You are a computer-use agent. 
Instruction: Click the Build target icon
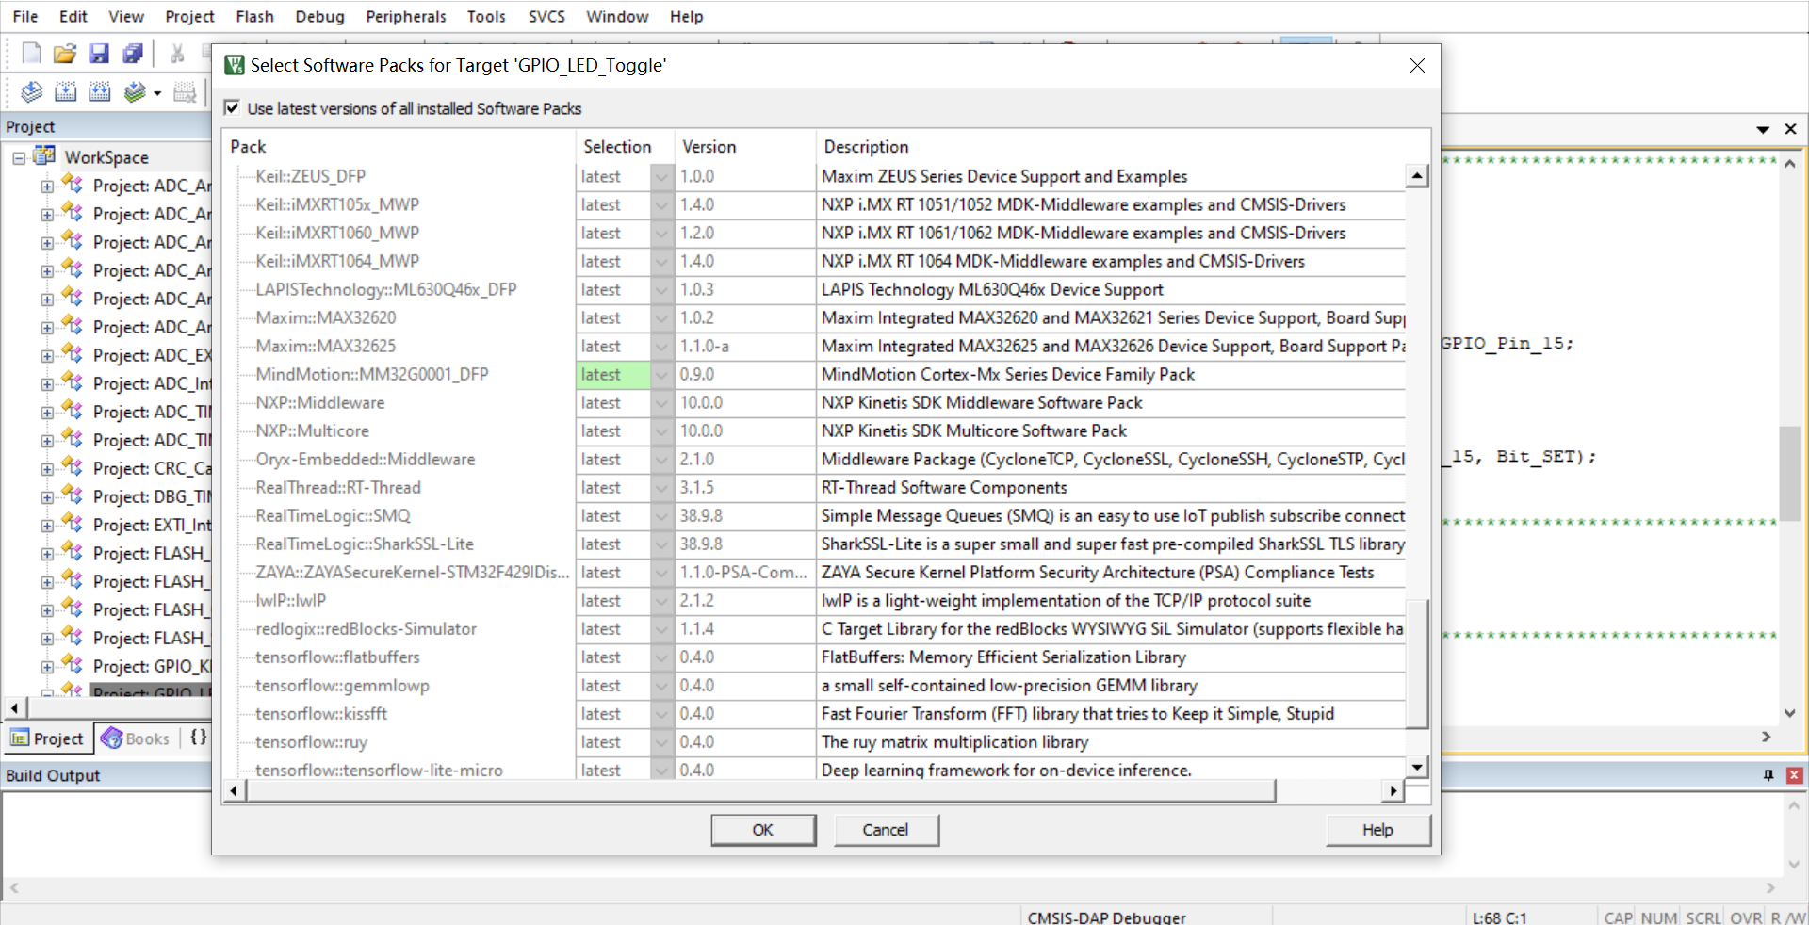point(66,91)
